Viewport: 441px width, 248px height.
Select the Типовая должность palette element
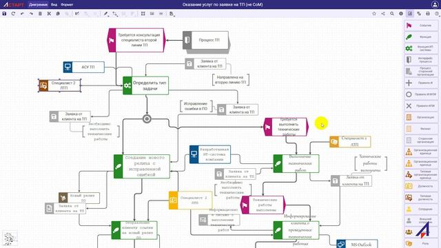421,198
